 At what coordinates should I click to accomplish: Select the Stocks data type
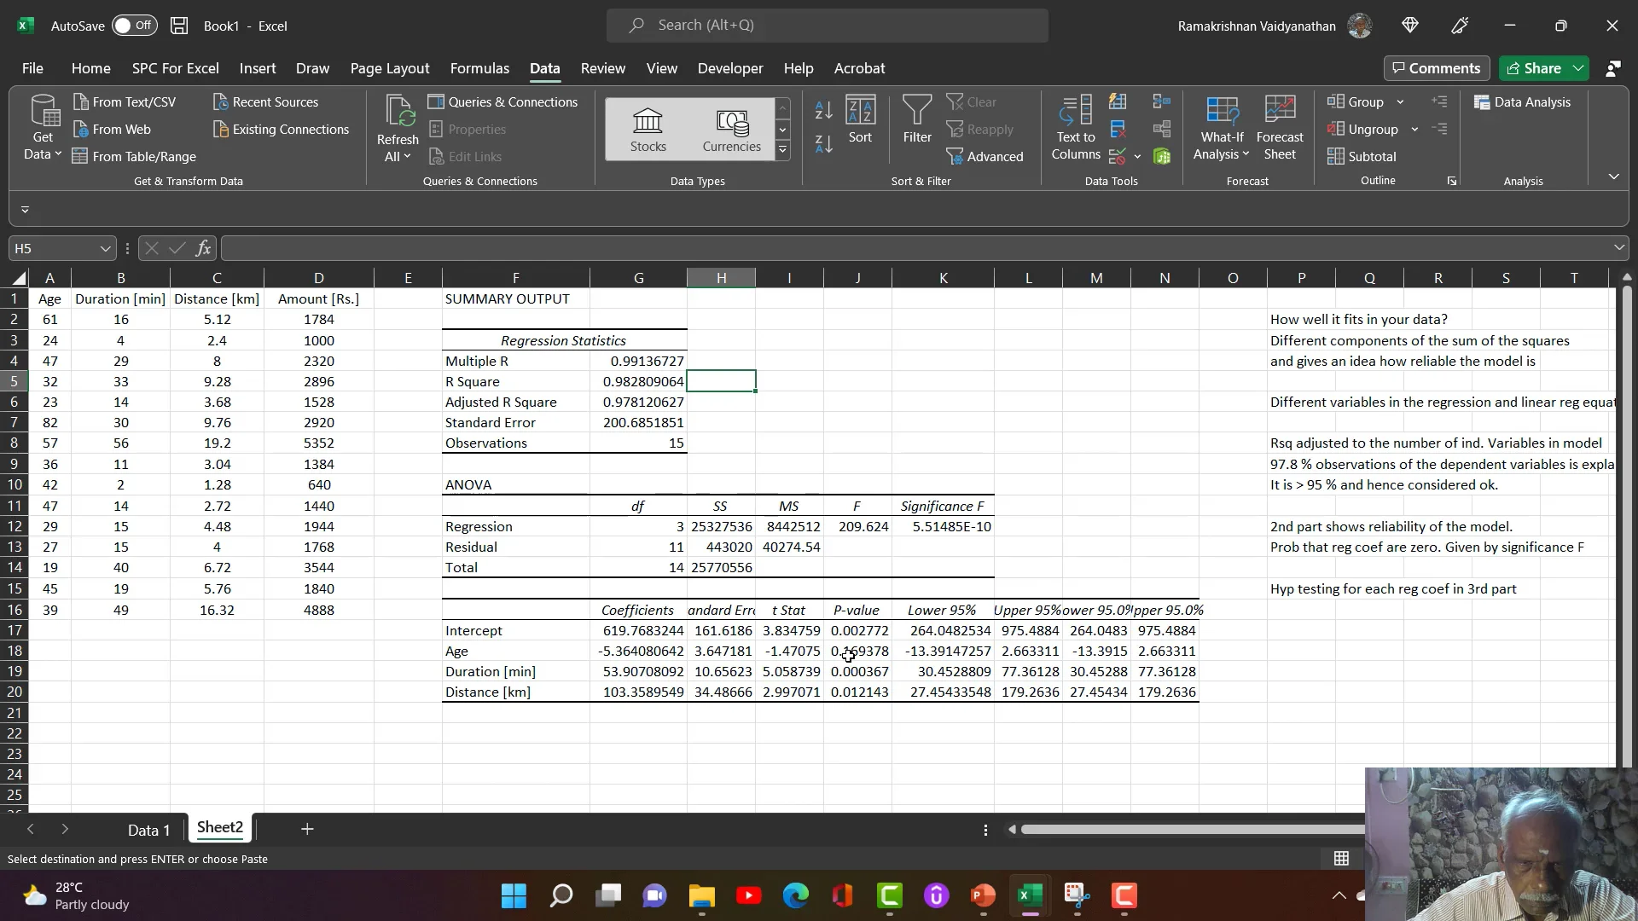click(648, 128)
